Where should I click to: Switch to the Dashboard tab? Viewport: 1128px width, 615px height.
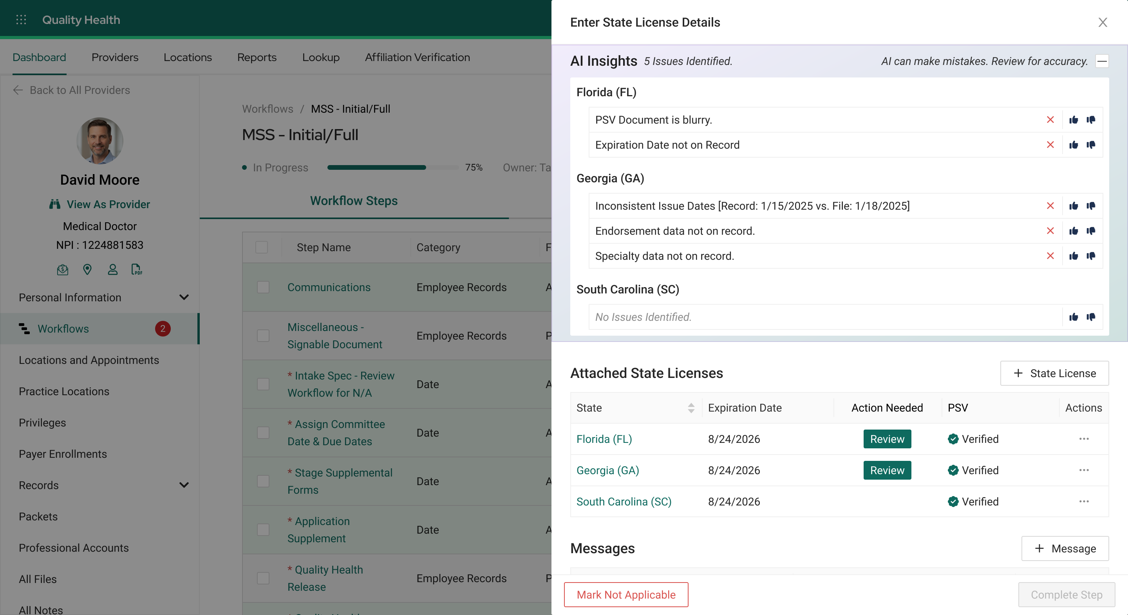(x=40, y=57)
